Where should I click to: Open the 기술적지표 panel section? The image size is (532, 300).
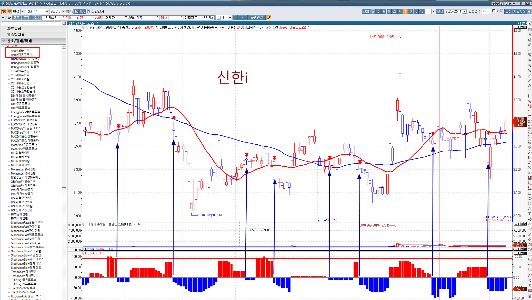pyautogui.click(x=16, y=35)
